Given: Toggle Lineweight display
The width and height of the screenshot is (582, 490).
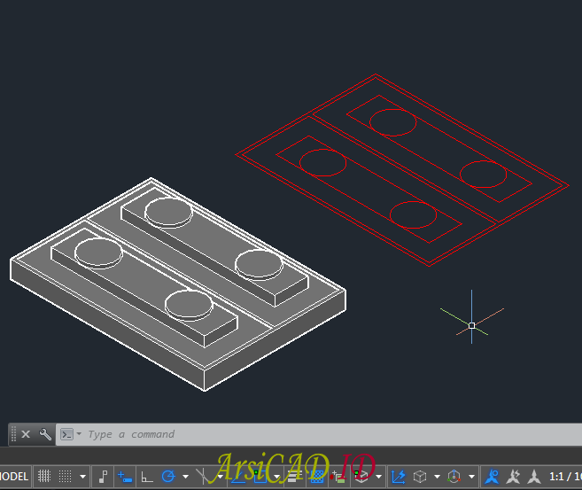Looking at the screenshot, I should (293, 476).
